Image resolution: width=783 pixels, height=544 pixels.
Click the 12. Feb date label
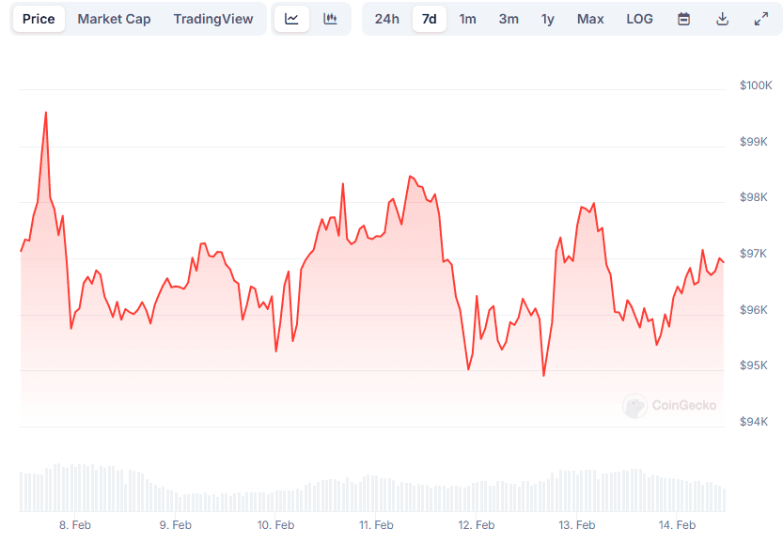[477, 525]
